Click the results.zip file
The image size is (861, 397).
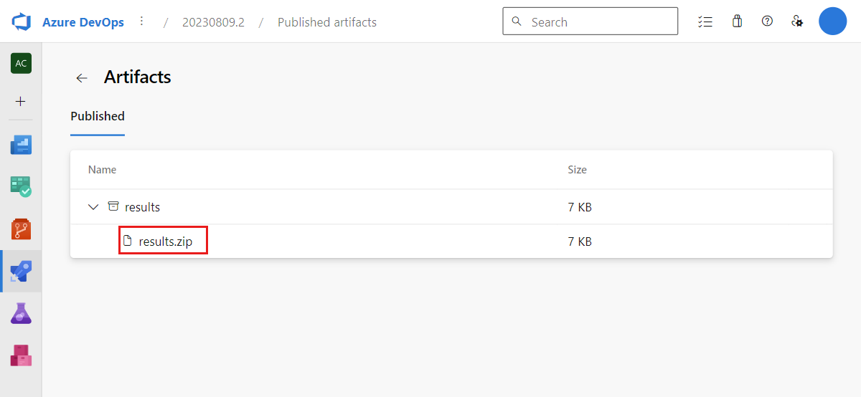point(164,241)
